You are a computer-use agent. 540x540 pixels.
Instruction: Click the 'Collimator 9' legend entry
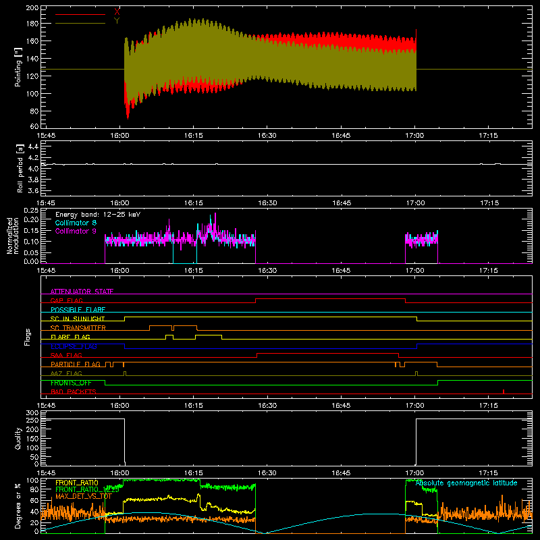tap(76, 231)
